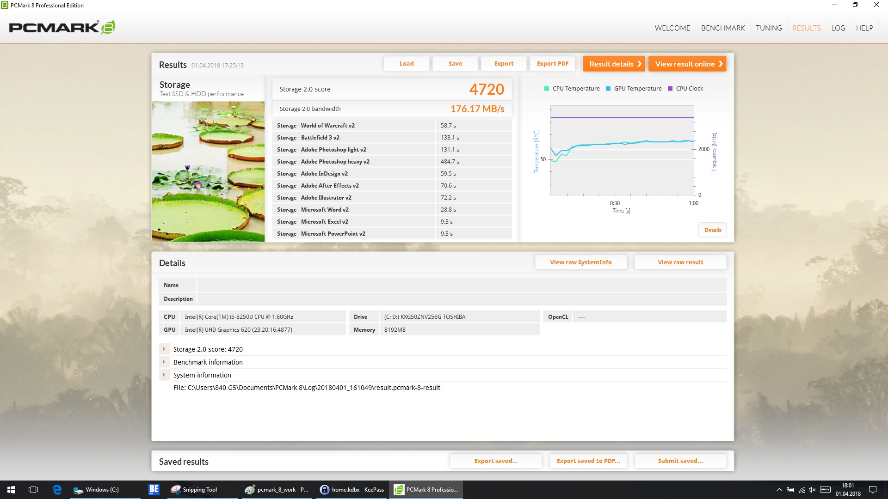The width and height of the screenshot is (888, 499).
Task: Click the temperature and clock chart
Action: click(x=622, y=151)
